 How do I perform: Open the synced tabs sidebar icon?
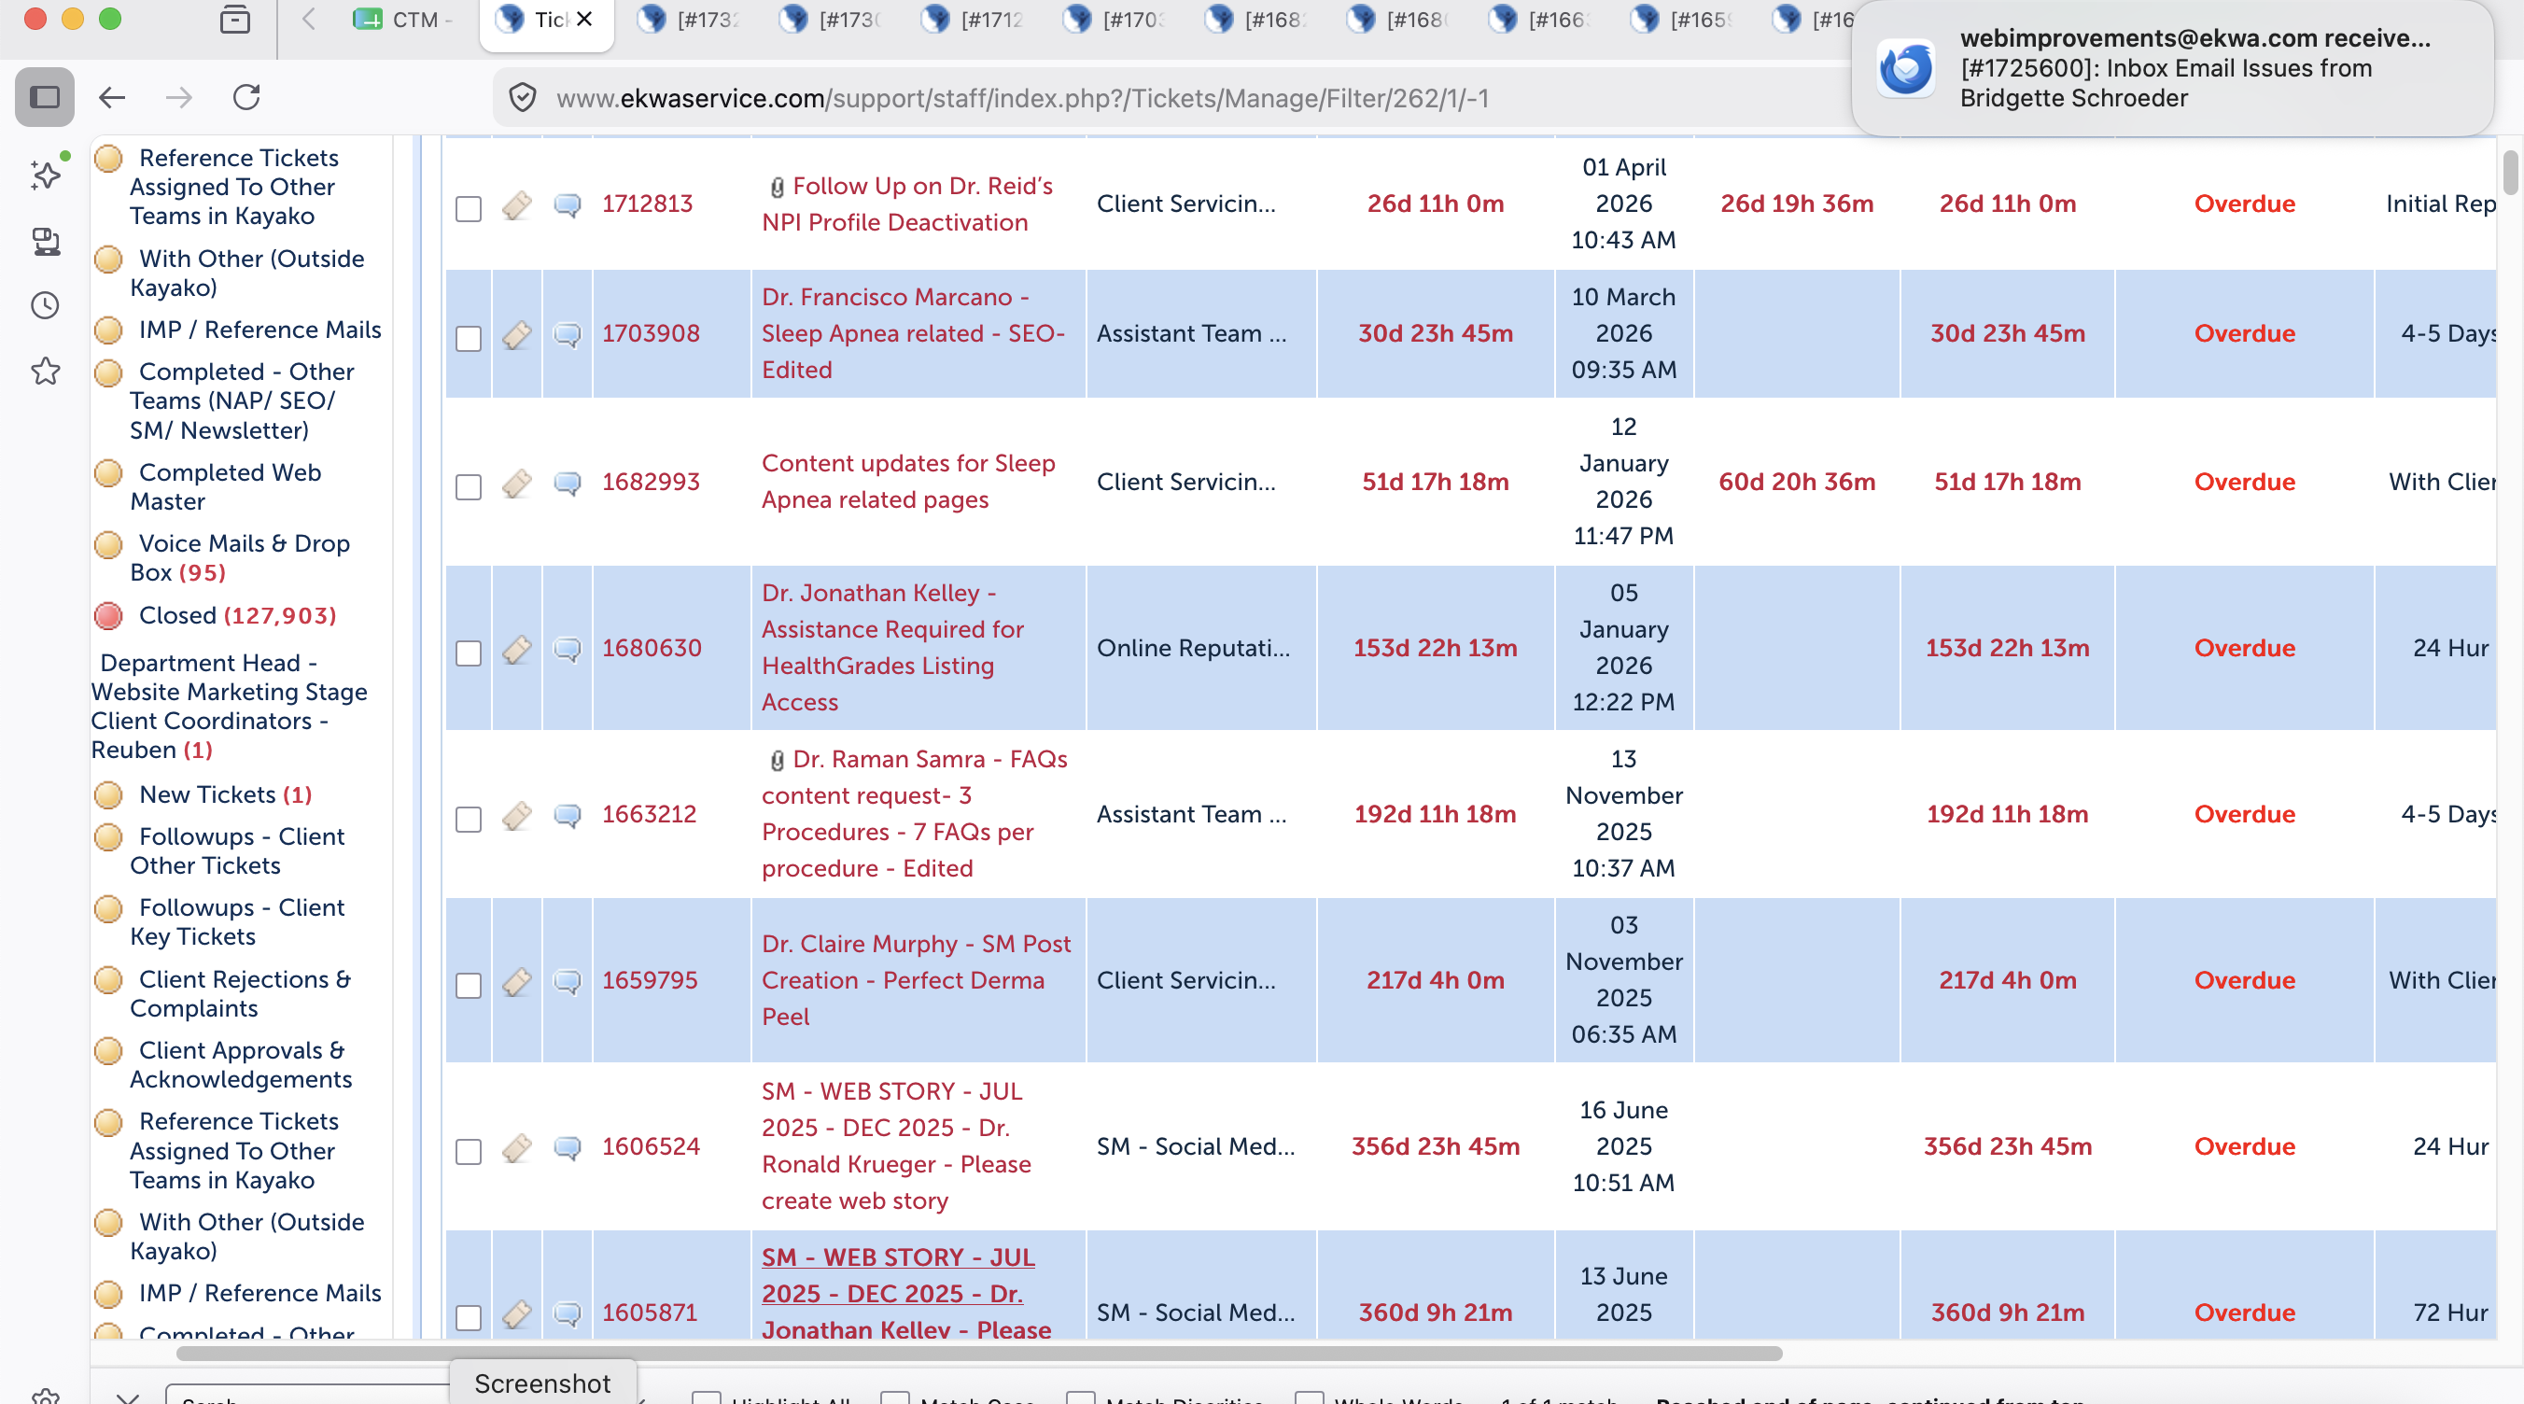point(45,241)
